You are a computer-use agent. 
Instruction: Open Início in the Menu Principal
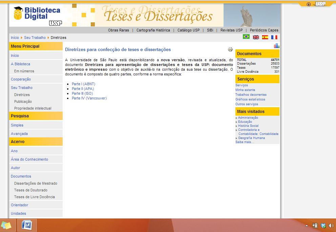[x=15, y=55]
